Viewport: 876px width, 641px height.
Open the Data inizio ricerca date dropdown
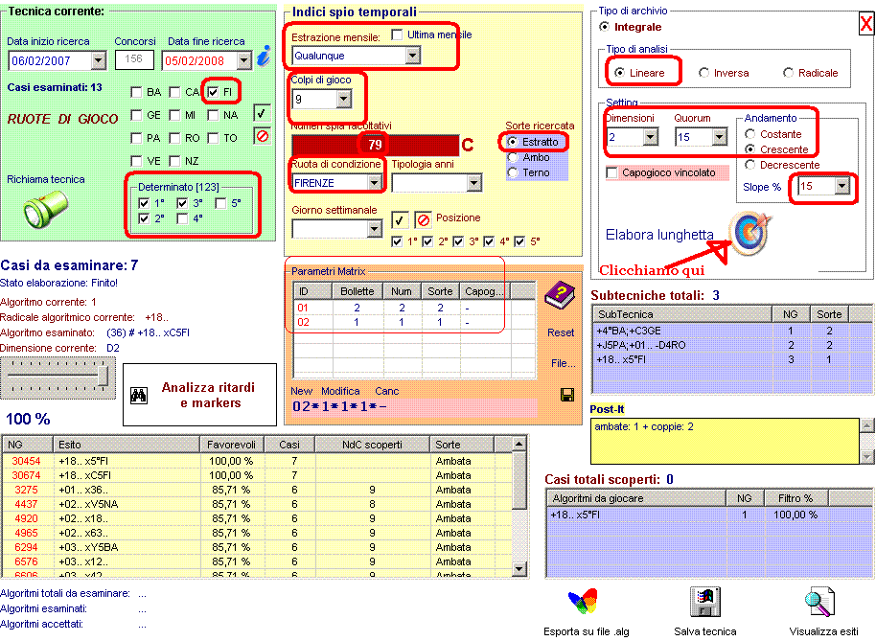click(x=99, y=60)
